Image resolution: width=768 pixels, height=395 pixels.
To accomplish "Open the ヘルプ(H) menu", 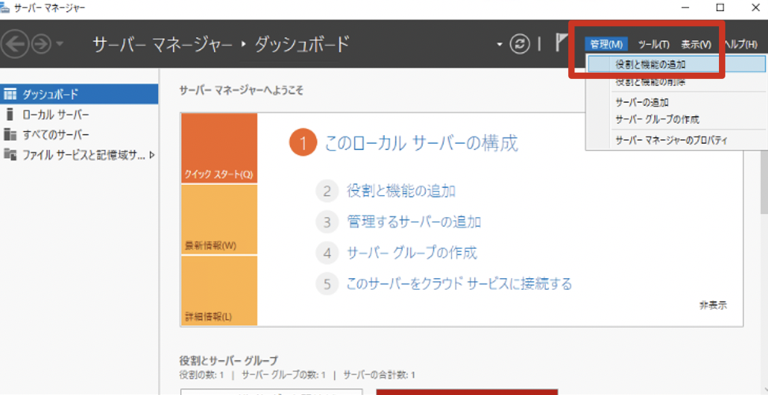I will [741, 44].
